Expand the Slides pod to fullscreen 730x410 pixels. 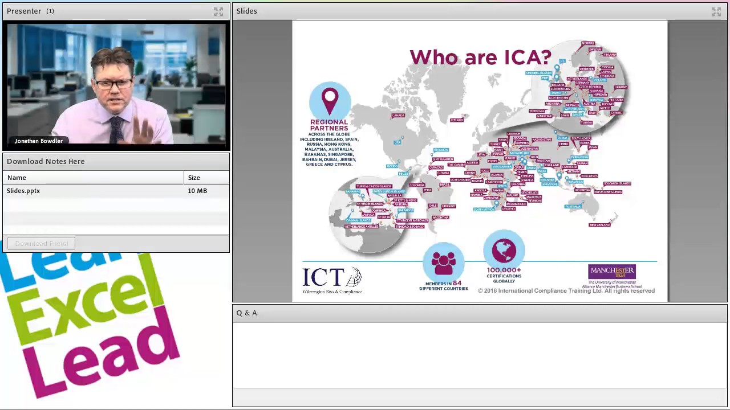[716, 11]
